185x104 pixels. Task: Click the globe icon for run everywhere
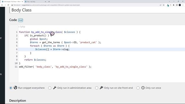tap(15, 88)
